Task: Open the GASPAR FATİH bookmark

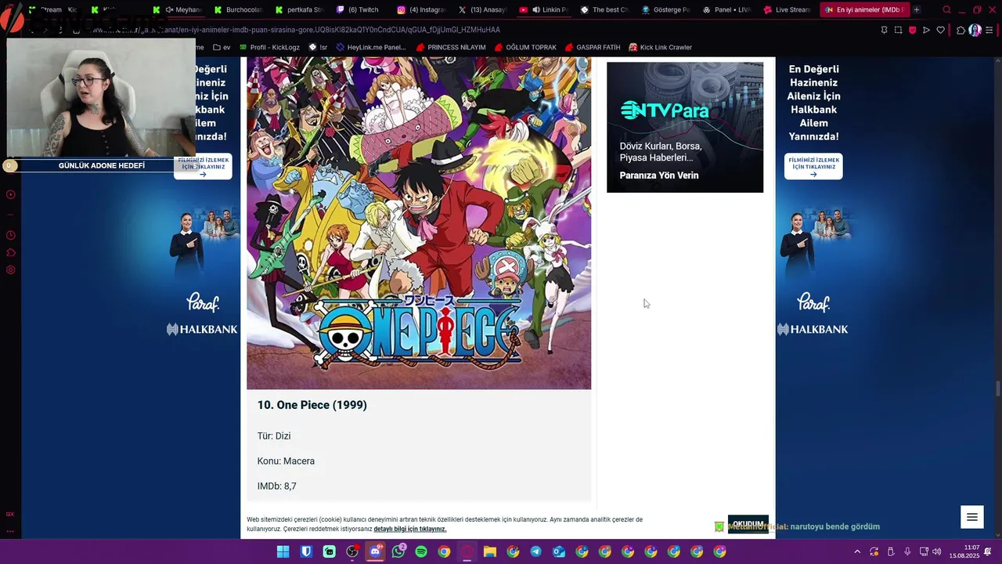Action: [593, 47]
